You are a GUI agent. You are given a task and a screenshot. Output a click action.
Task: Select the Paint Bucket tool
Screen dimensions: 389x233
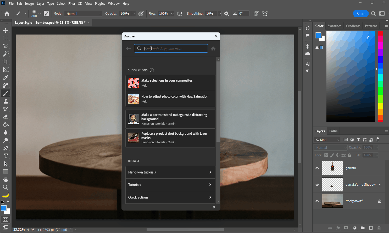5,124
